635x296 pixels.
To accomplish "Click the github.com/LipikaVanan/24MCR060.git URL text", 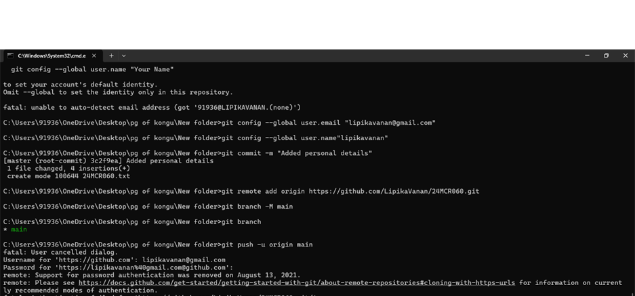I will (394, 191).
